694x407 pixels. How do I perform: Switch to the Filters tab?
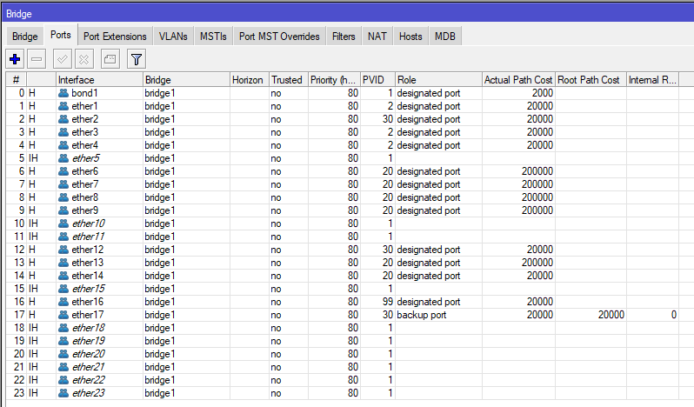[x=344, y=37]
